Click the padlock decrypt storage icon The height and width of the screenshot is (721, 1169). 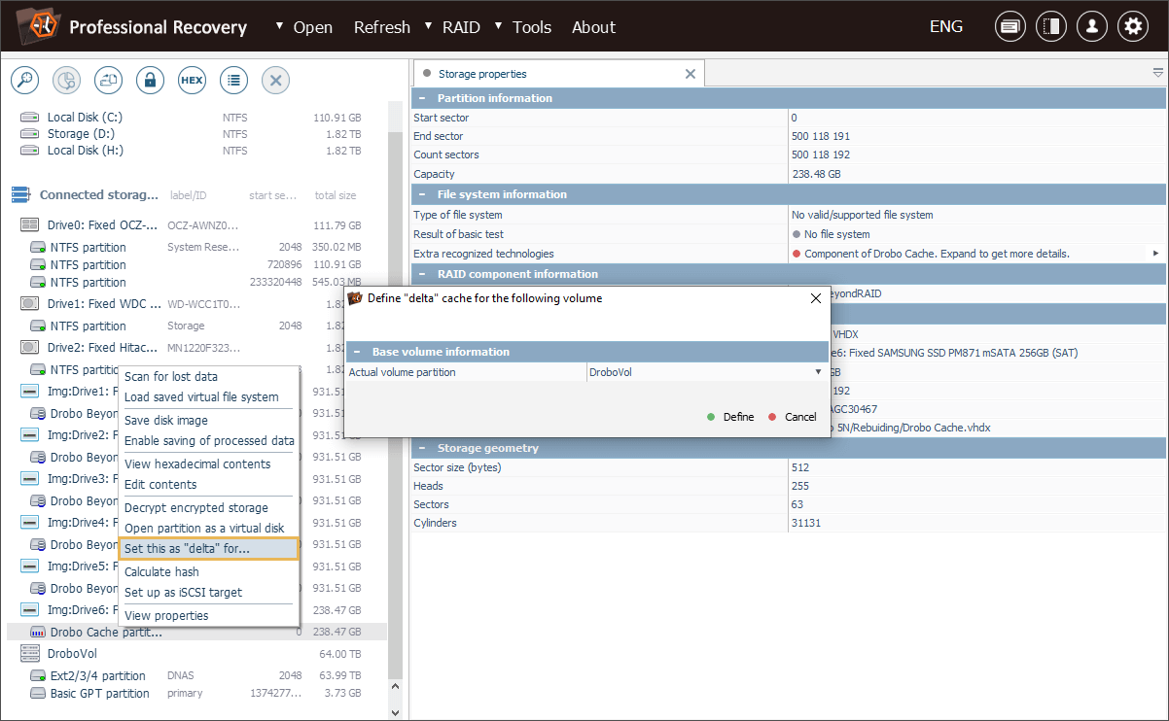[150, 81]
